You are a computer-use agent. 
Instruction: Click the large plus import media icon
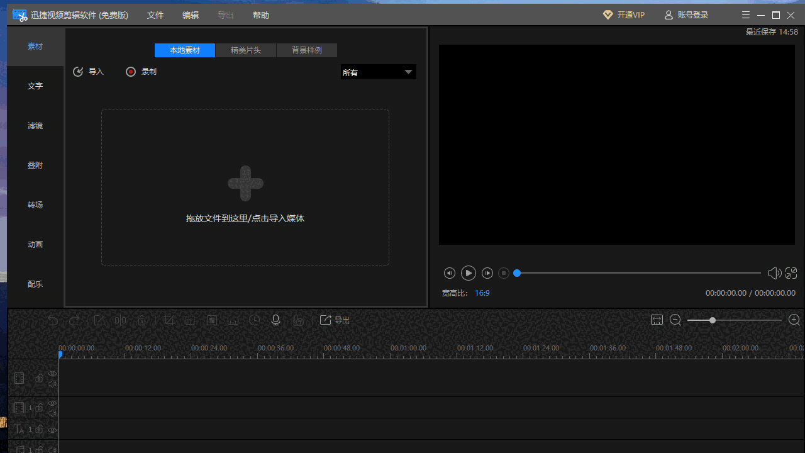[245, 184]
